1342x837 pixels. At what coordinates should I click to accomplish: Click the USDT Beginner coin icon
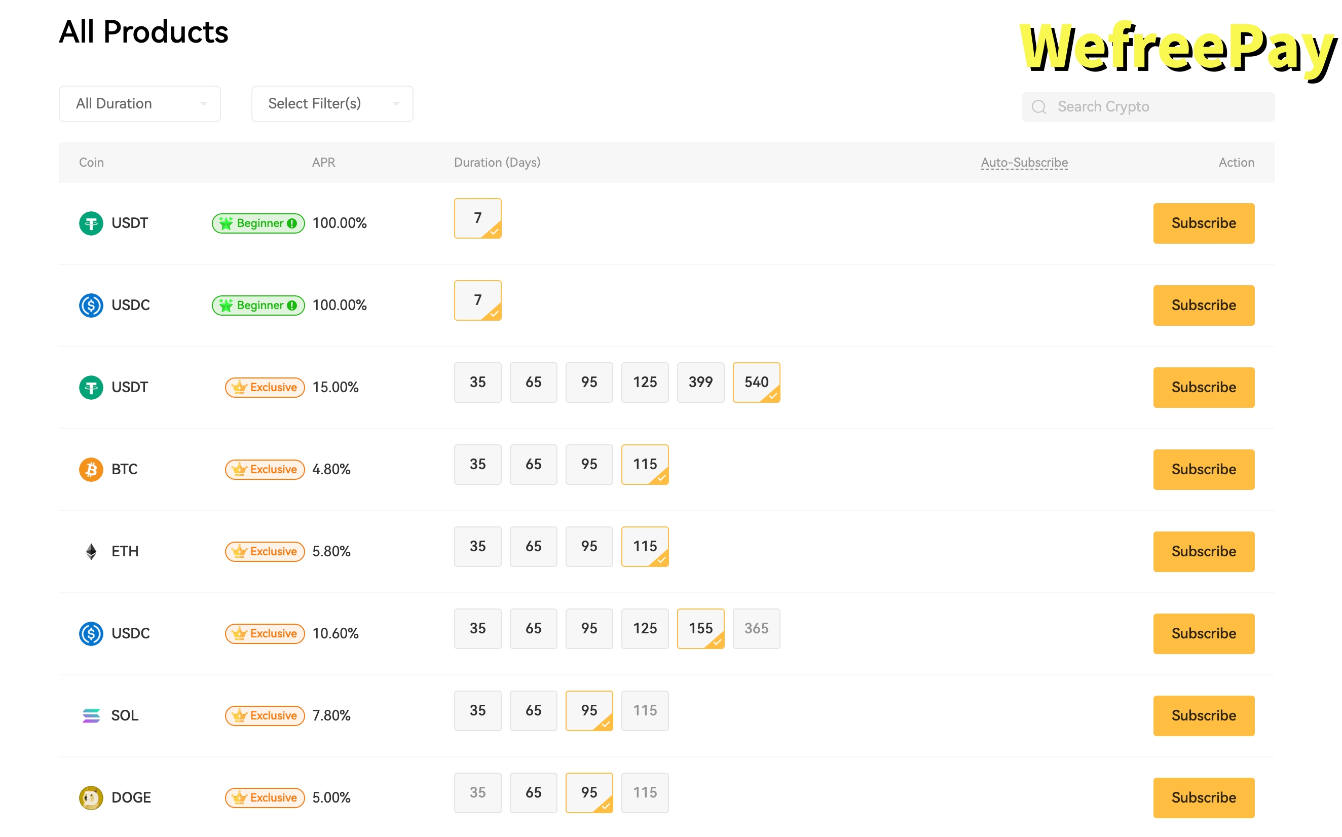[x=91, y=223]
